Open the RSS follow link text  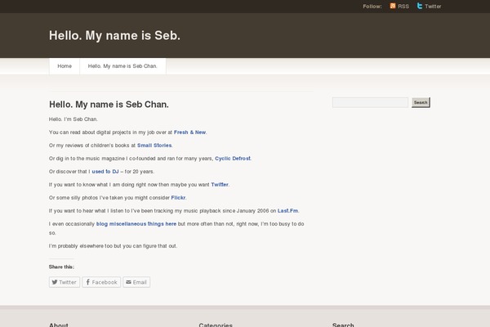403,7
